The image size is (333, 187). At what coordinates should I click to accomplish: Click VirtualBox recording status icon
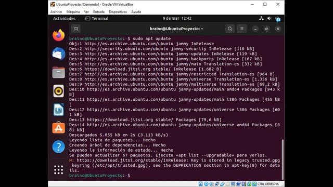point(238,184)
